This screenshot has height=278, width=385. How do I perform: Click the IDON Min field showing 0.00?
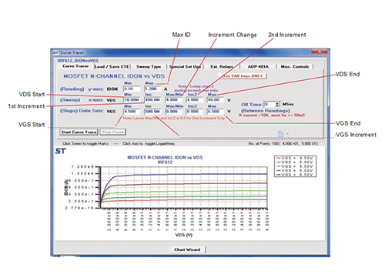click(132, 89)
